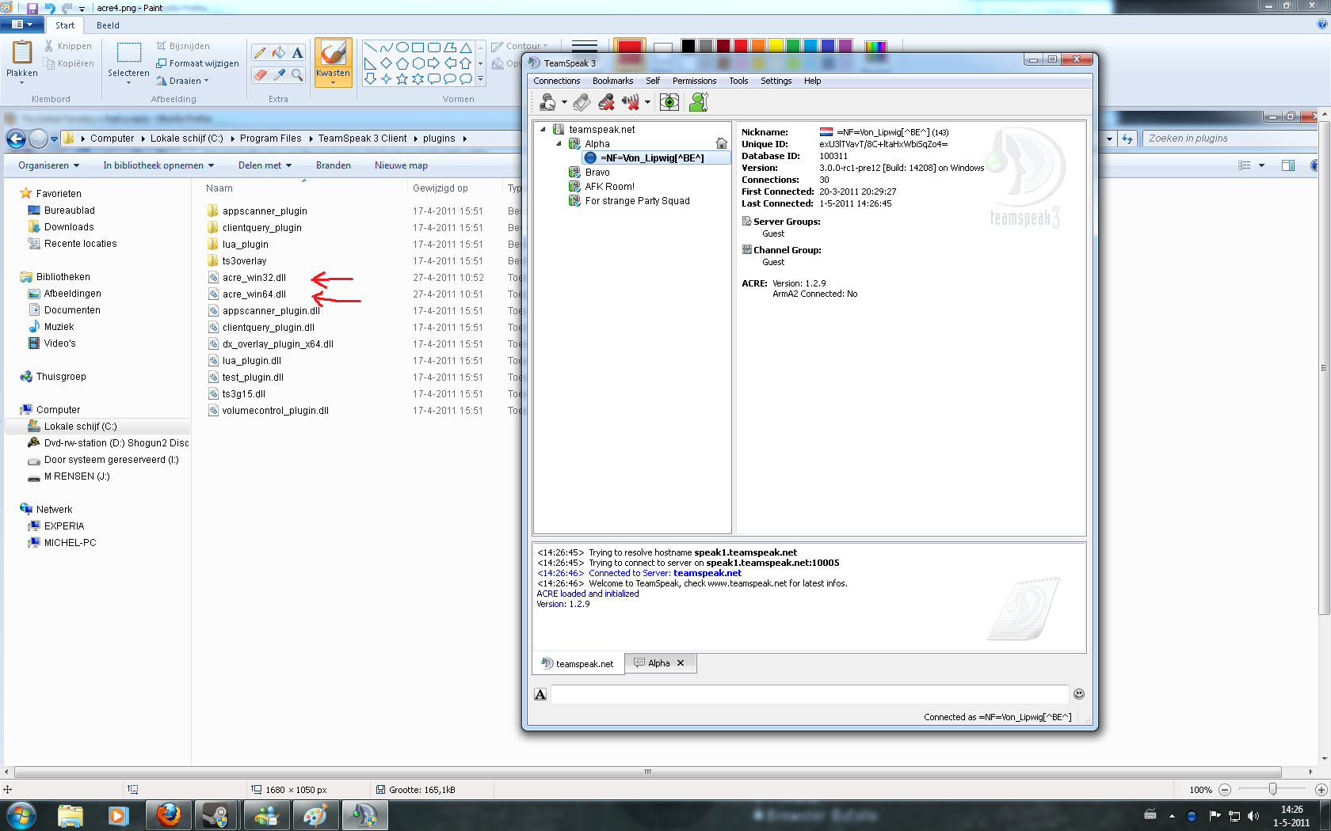
Task: Click the Branden button in Explorer
Action: 334,165
